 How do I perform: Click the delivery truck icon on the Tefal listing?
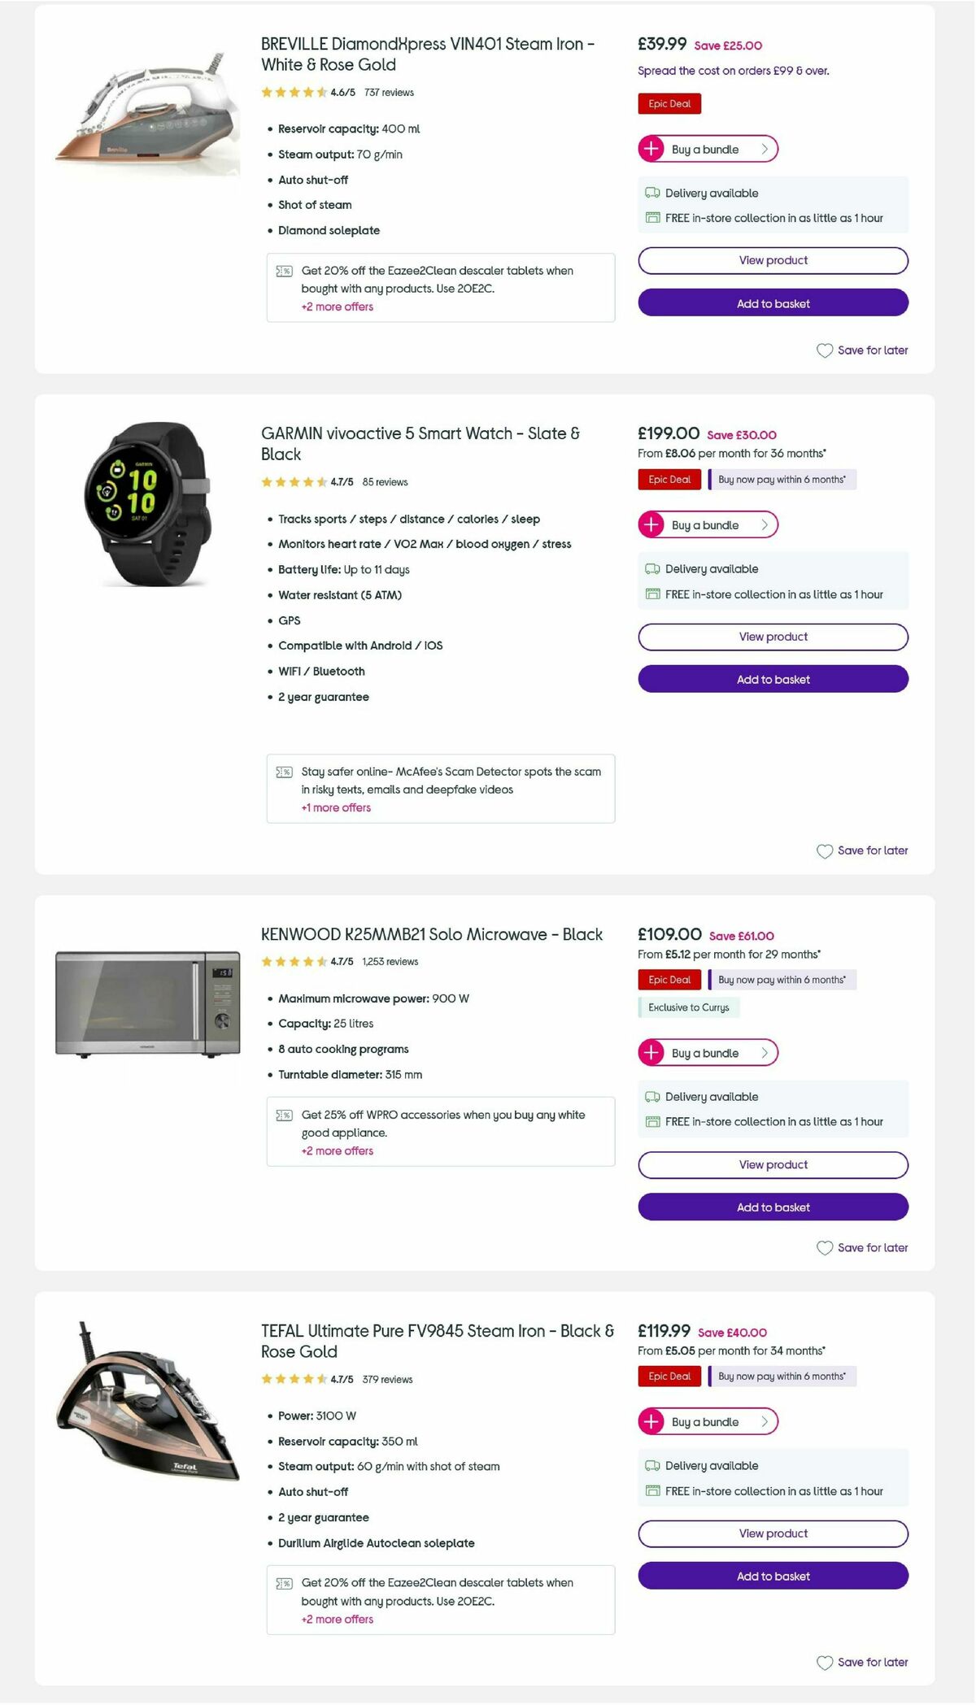pyautogui.click(x=651, y=1465)
